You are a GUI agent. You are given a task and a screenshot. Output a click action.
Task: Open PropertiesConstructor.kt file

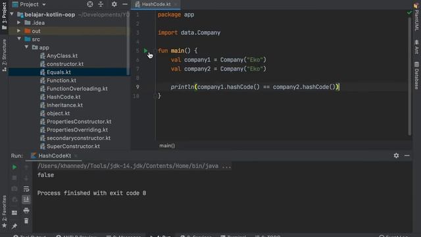[x=79, y=122]
